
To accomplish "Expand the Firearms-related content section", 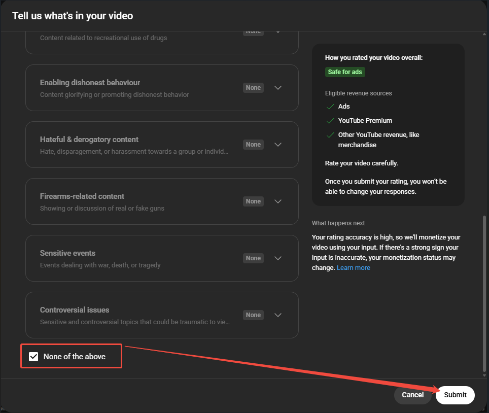I will [278, 201].
